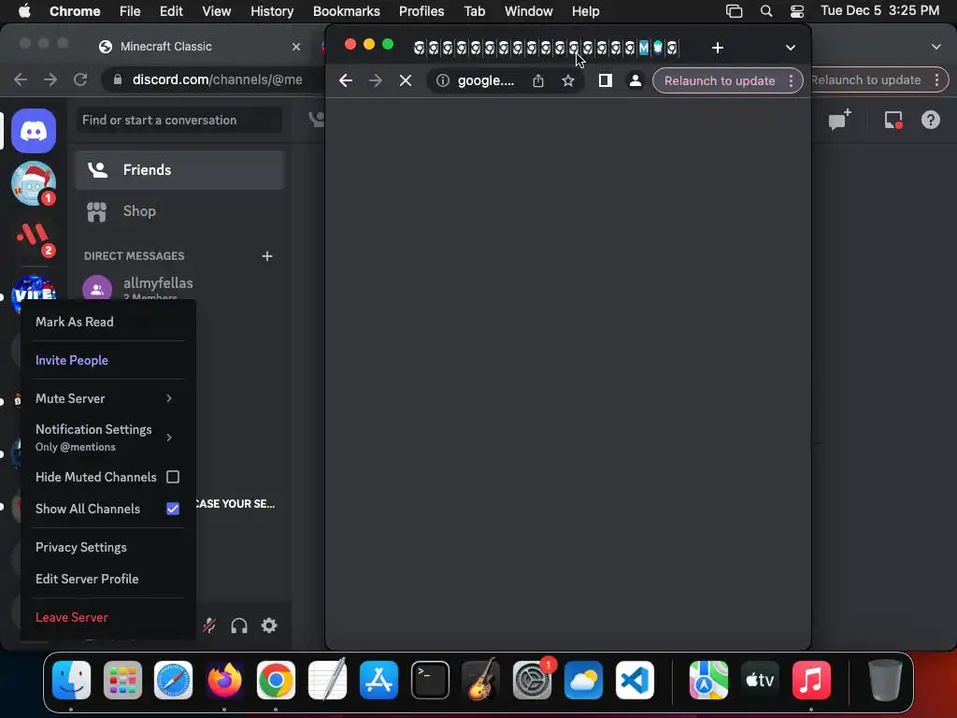Stop loading page in front Chrome window
This screenshot has height=718, width=957.
[406, 80]
